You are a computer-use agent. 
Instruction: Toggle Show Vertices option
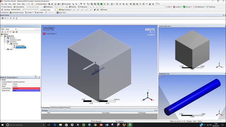pos(7,7)
